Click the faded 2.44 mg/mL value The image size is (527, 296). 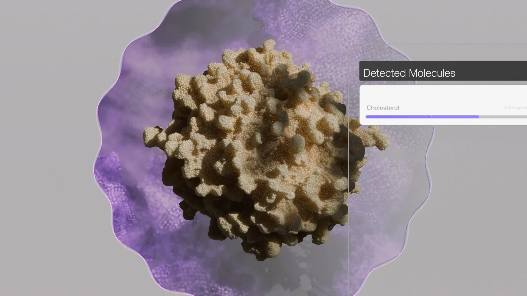point(515,108)
